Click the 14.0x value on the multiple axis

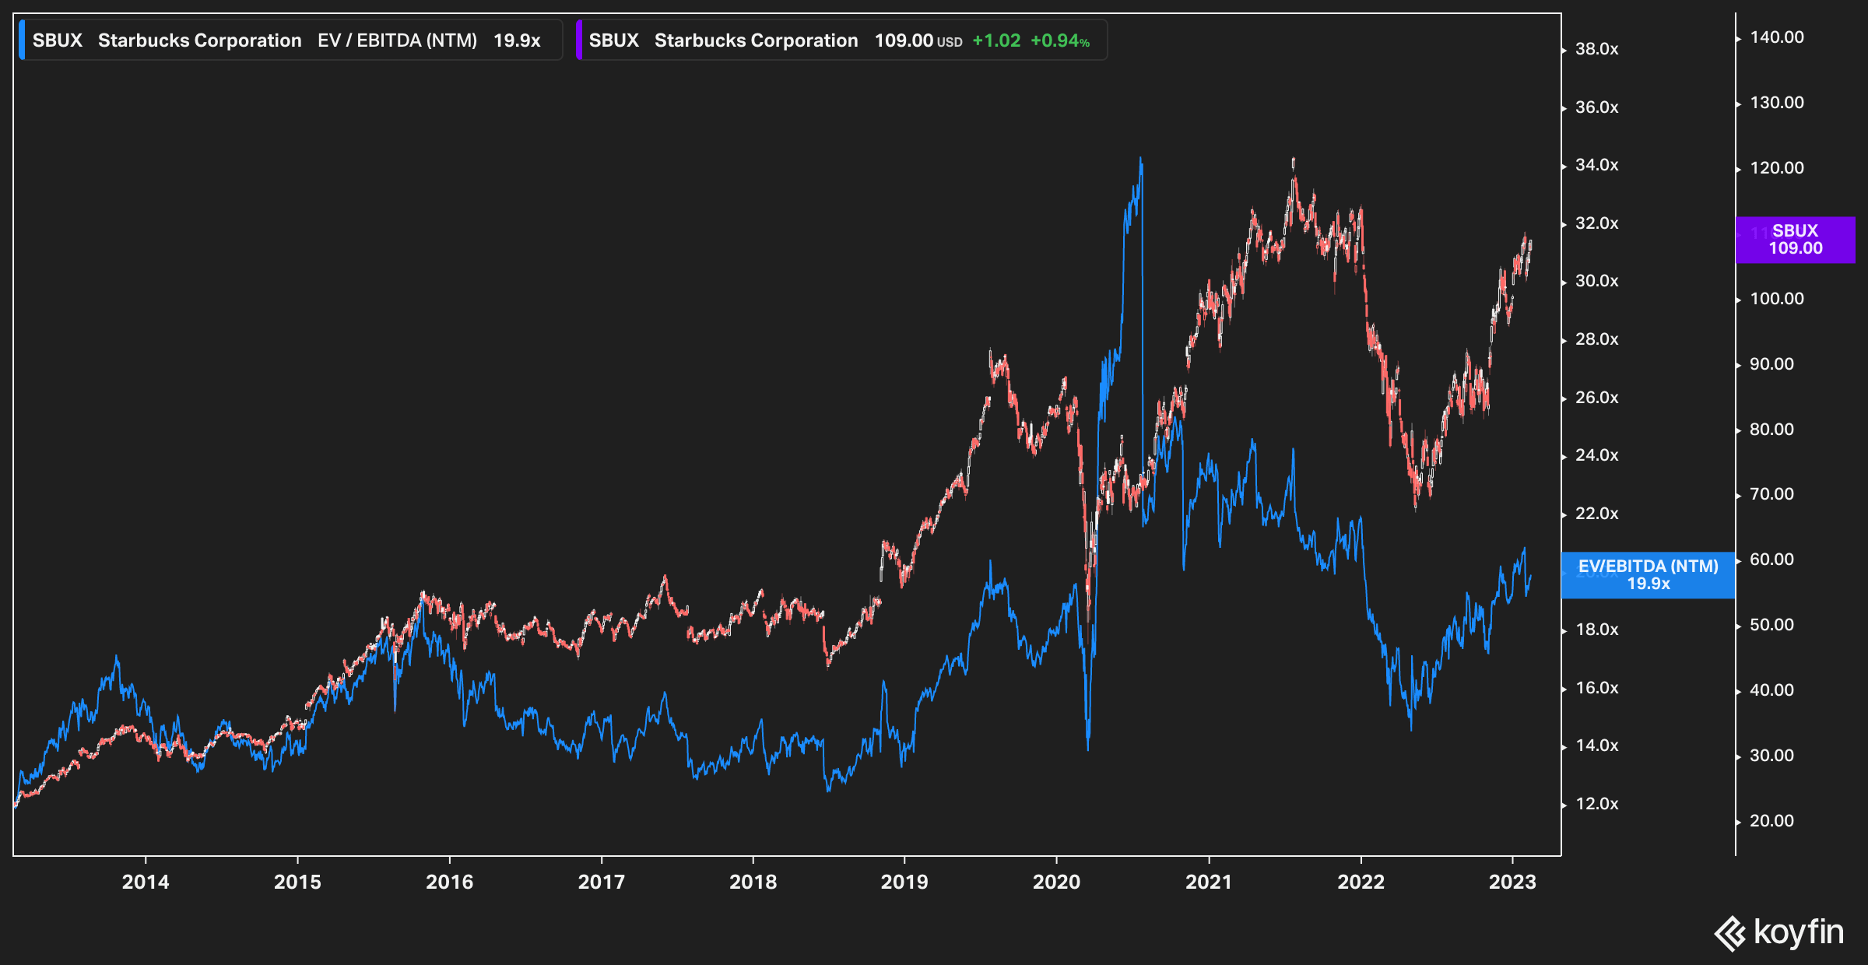coord(1596,746)
